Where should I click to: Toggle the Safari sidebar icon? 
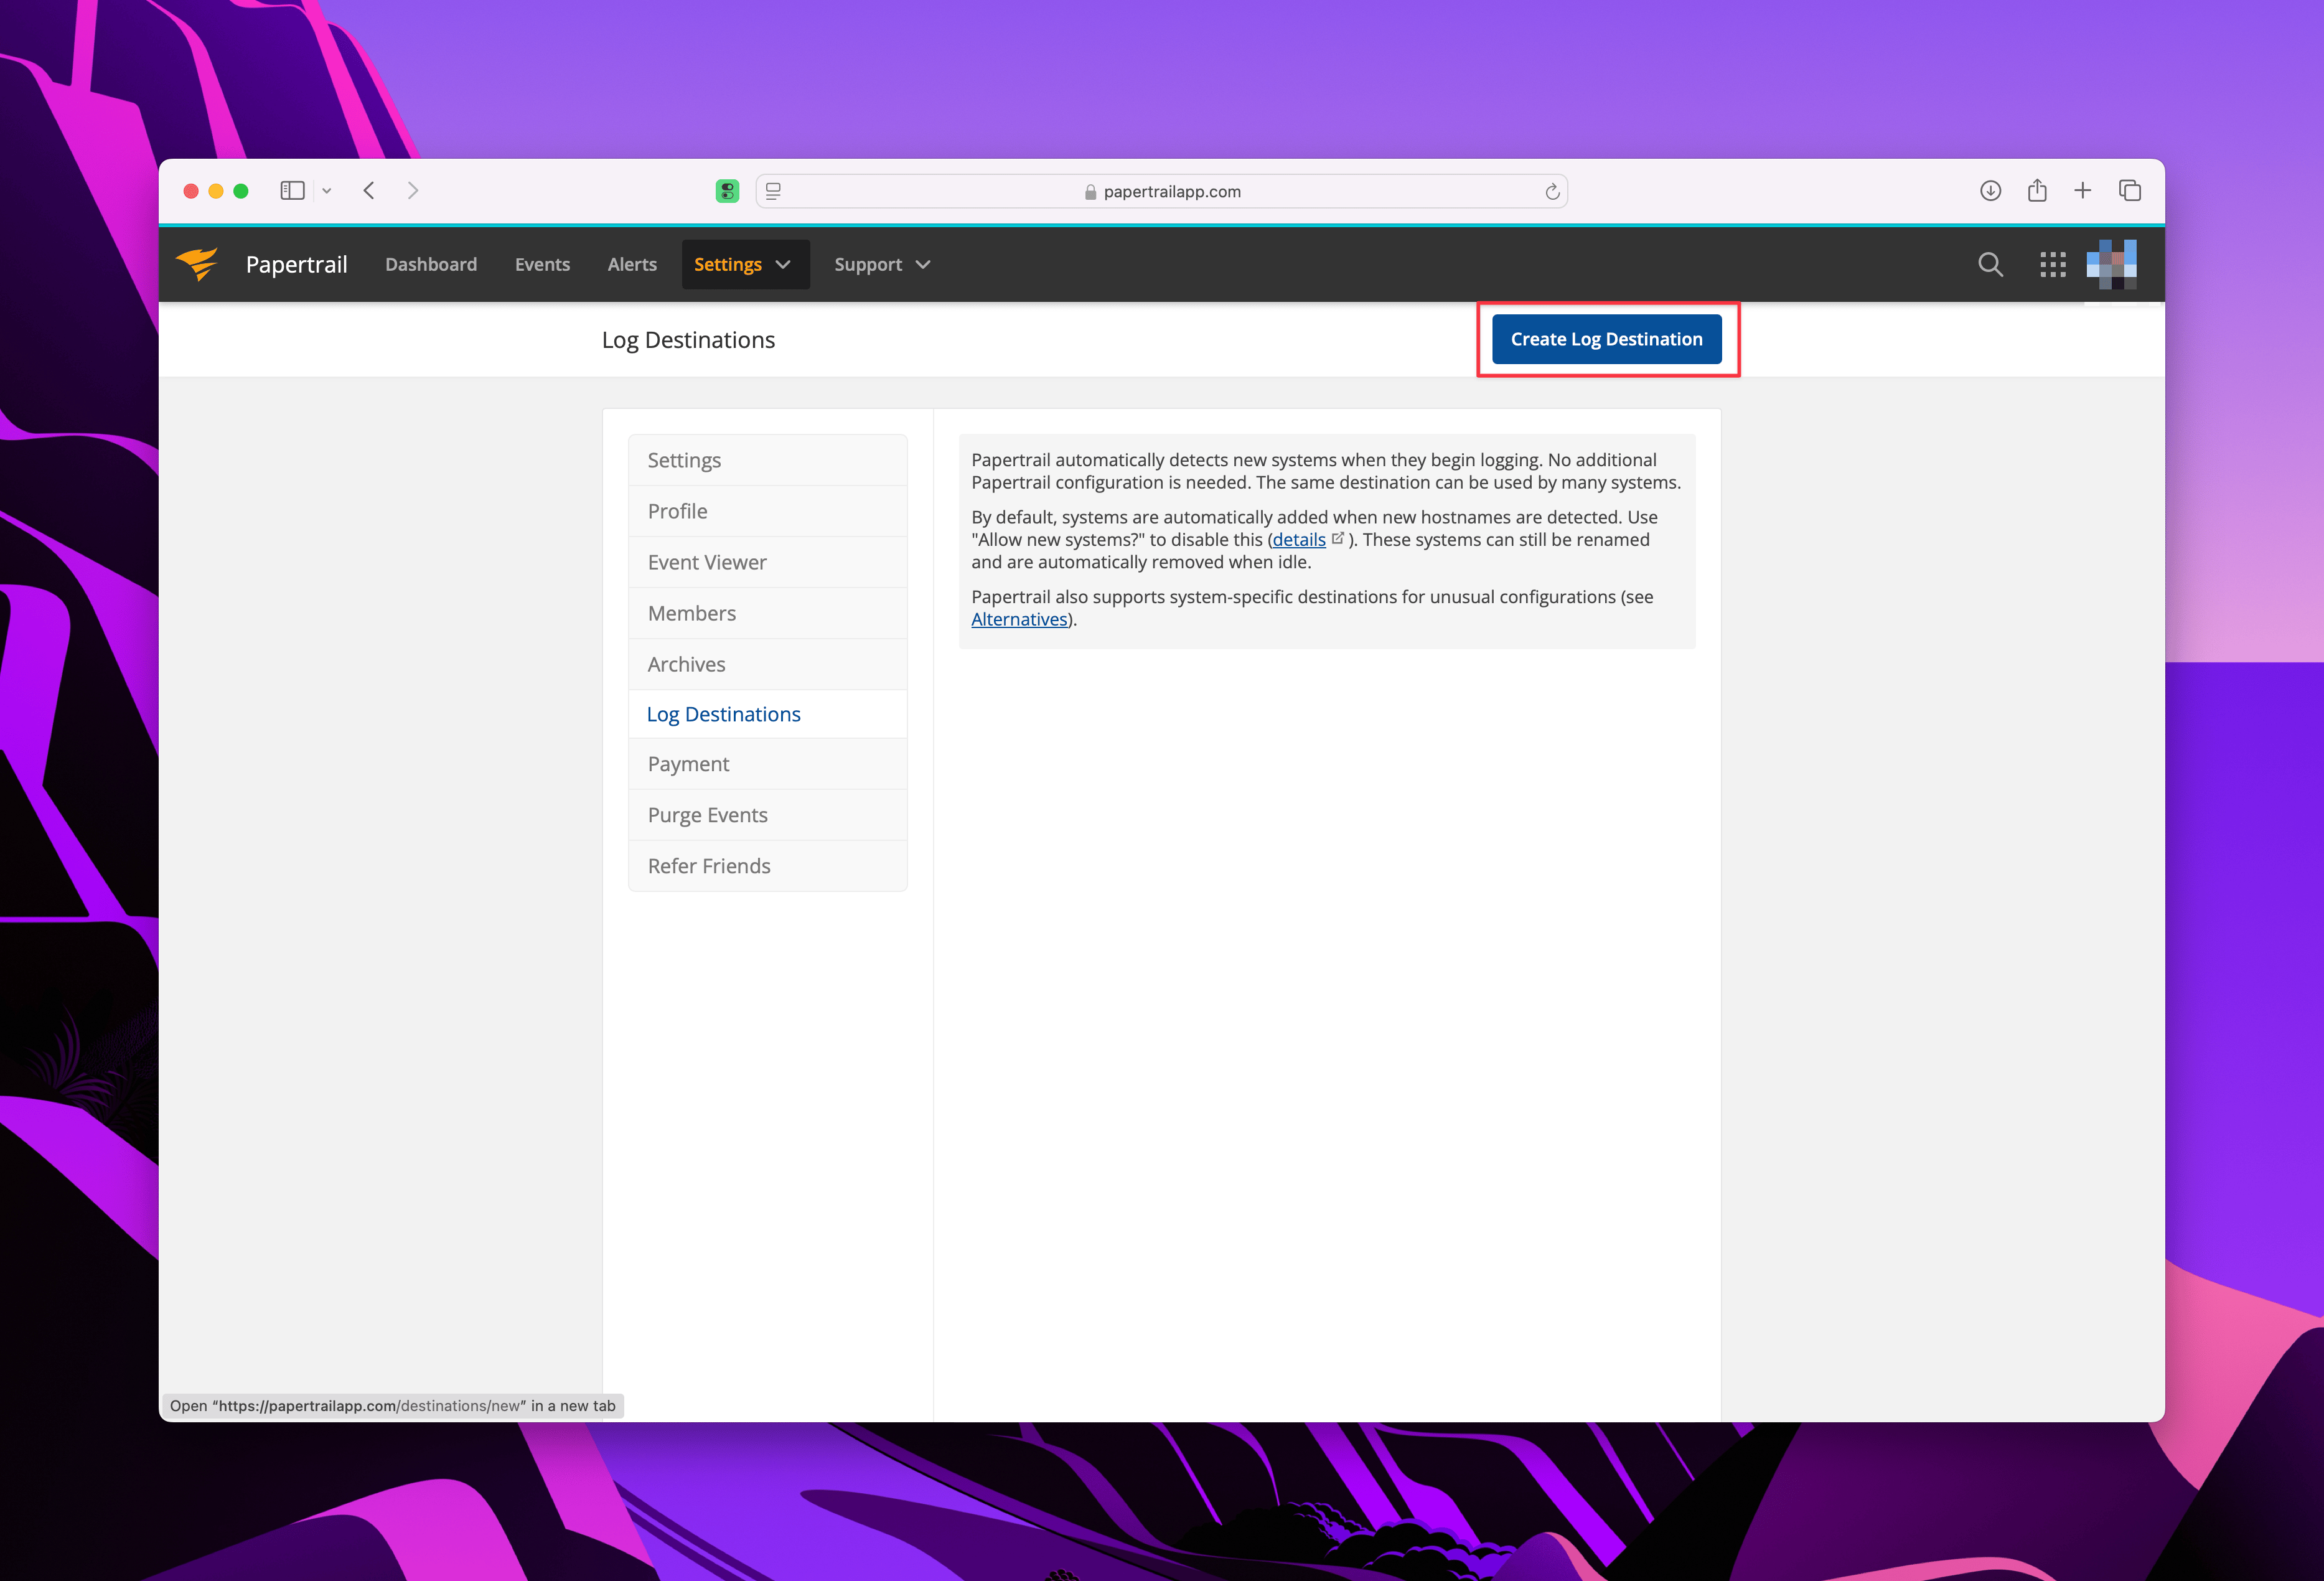(292, 191)
